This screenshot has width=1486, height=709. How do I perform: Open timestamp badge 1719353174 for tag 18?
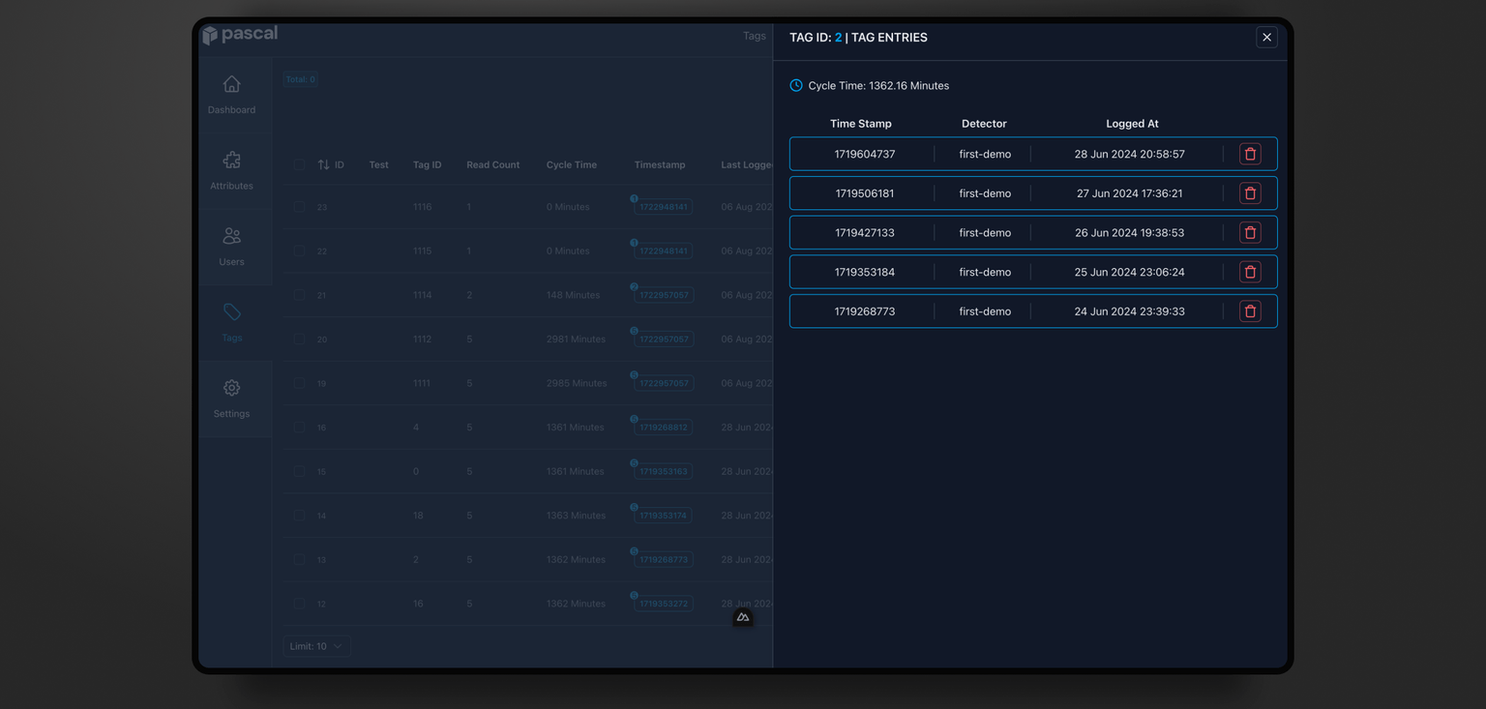(664, 516)
